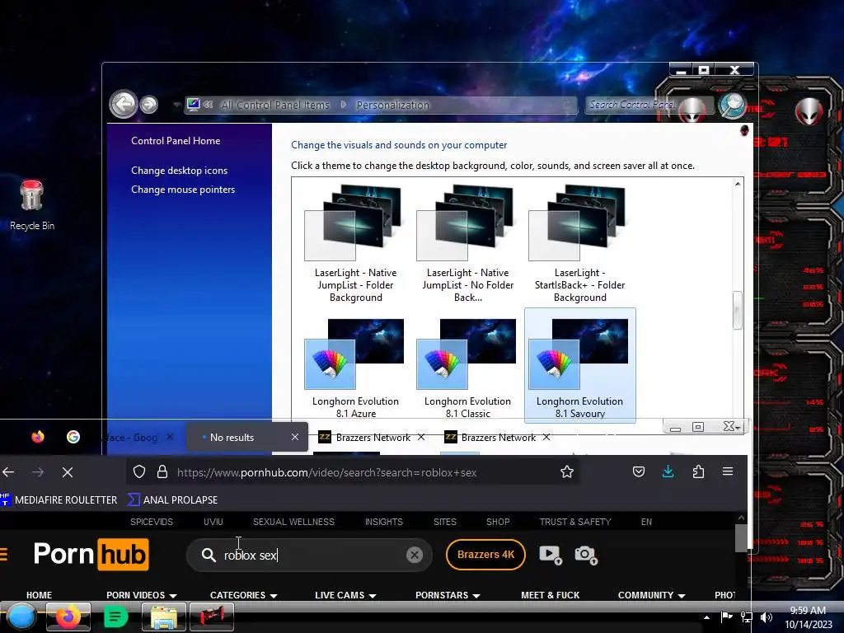Select LaserLight StartIsBack+ Folder Background theme
Image resolution: width=844 pixels, height=633 pixels.
tap(579, 243)
